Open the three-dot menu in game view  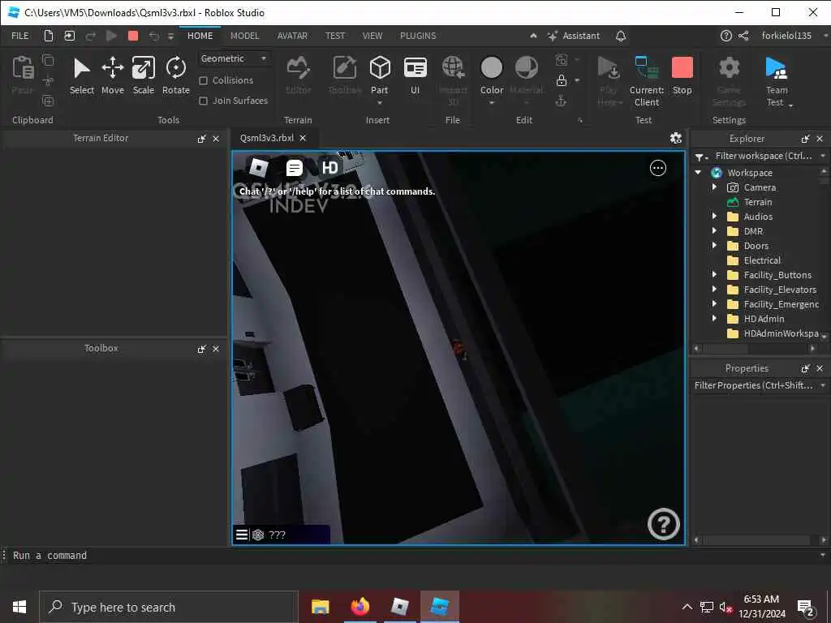pyautogui.click(x=657, y=168)
